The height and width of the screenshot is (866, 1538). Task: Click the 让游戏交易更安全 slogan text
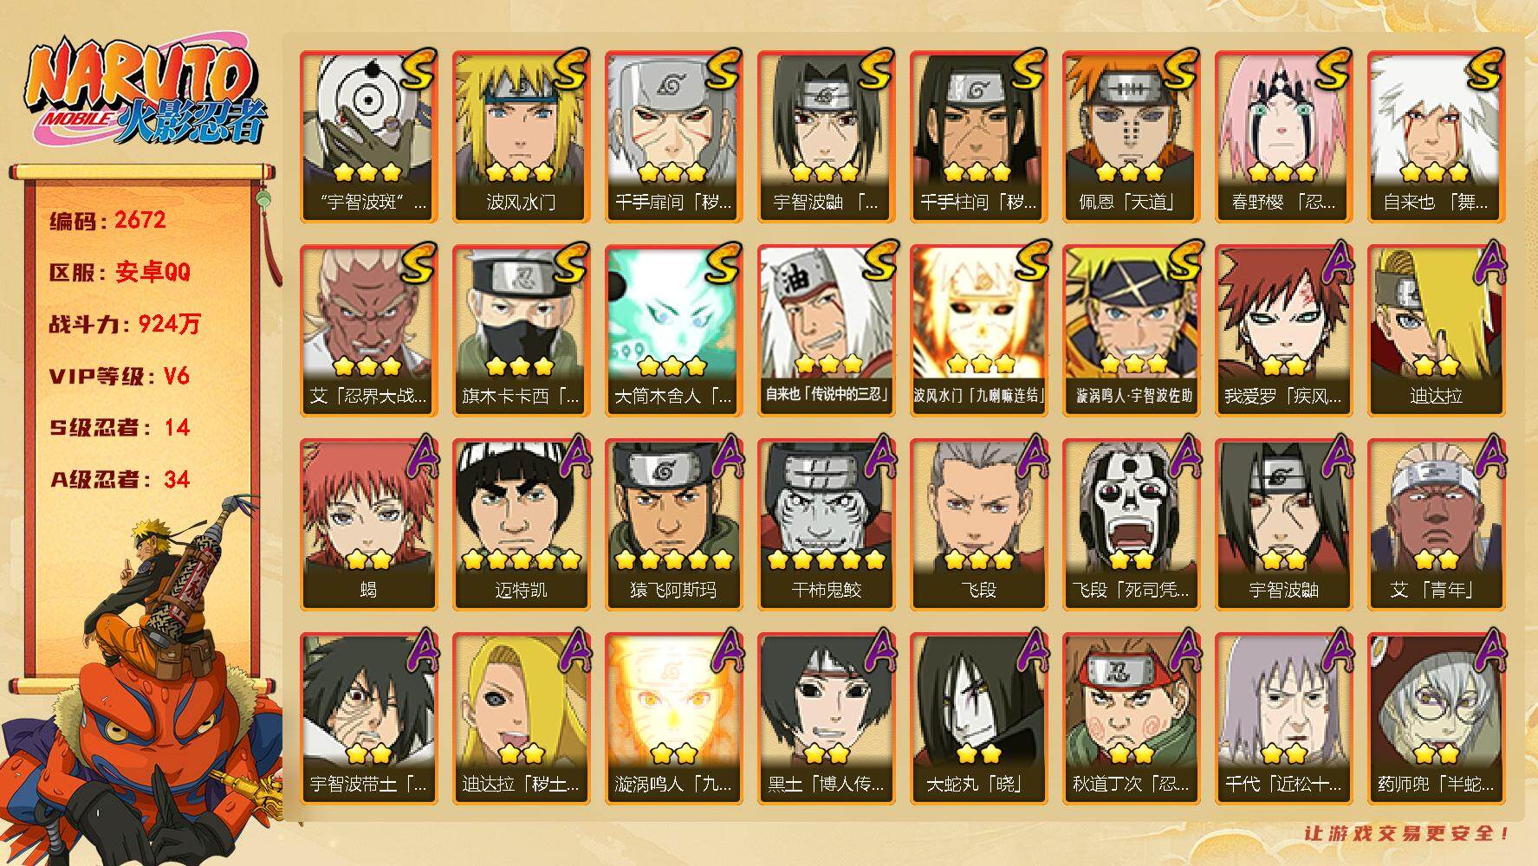[x=1407, y=833]
